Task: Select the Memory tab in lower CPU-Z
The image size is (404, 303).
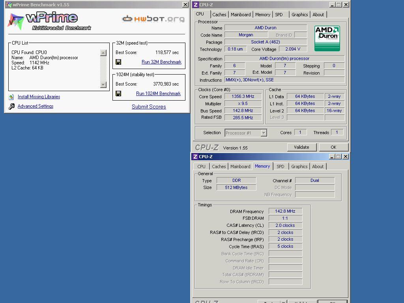Action: pyautogui.click(x=262, y=166)
